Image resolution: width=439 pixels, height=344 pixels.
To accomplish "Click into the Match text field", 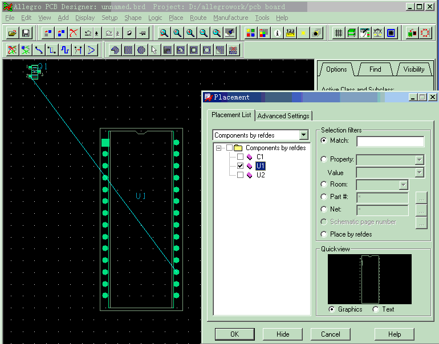I will (390, 141).
